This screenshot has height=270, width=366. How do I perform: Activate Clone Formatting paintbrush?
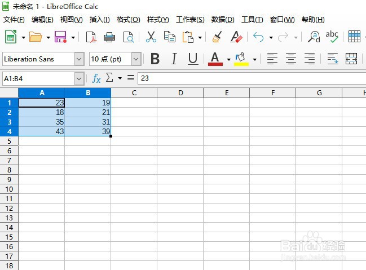pyautogui.click(x=217, y=37)
